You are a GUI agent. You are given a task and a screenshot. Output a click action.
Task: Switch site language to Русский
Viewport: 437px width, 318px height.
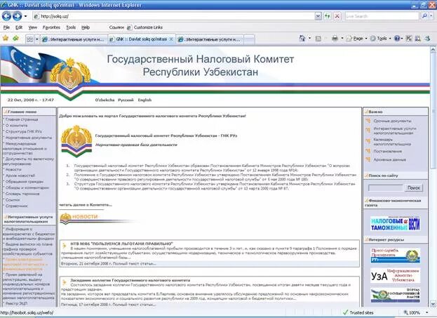(x=126, y=100)
